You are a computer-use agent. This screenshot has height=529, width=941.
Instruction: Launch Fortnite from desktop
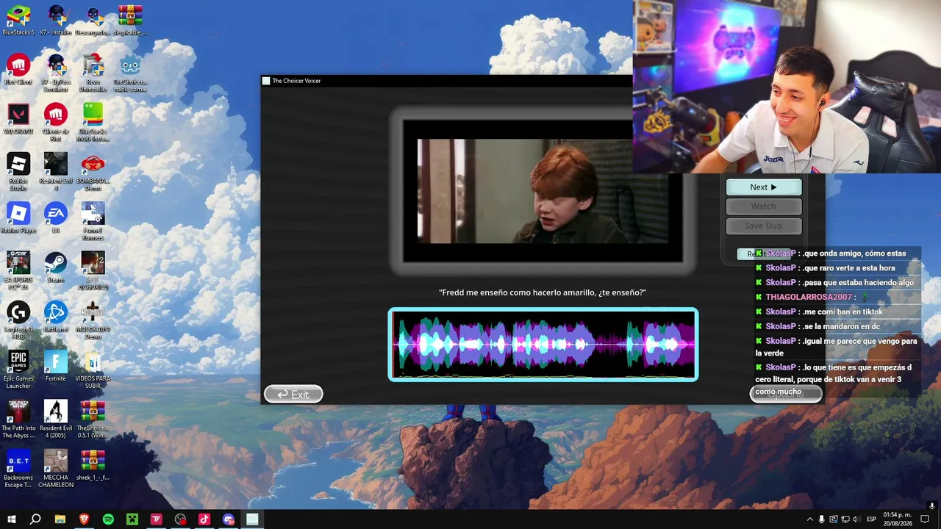point(56,366)
